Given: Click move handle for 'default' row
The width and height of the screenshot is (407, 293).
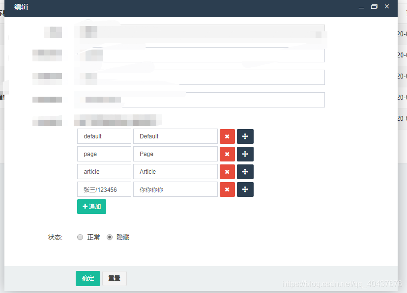Looking at the screenshot, I should pyautogui.click(x=245, y=136).
